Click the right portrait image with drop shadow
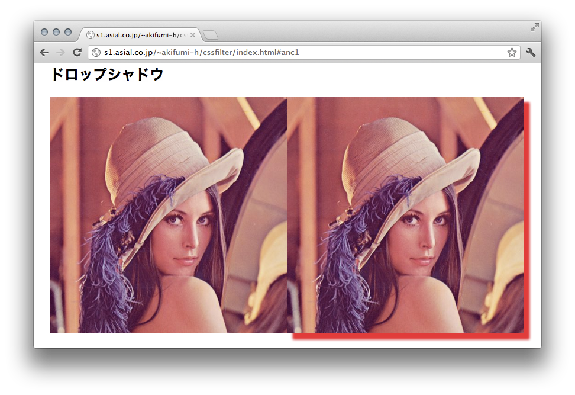Screen dimensions: 575x395 pos(405,215)
